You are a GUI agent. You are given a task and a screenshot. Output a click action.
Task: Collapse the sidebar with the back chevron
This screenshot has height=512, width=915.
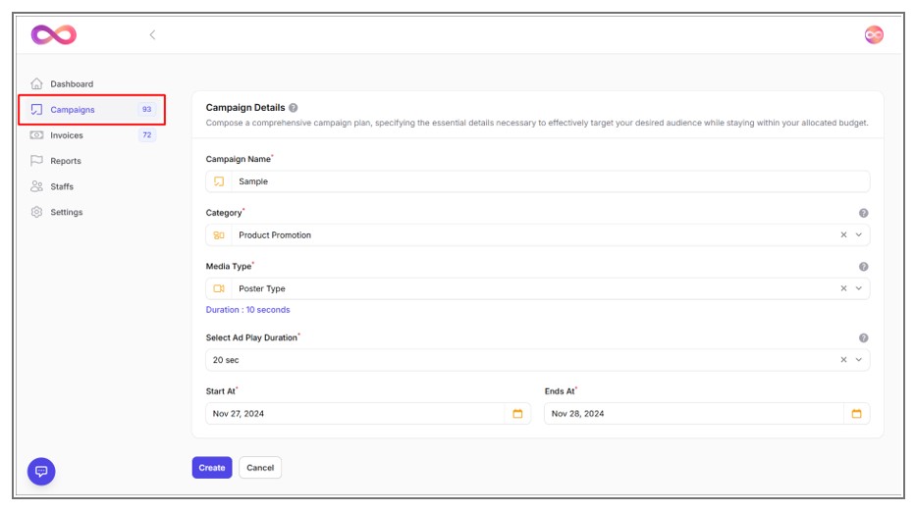tap(152, 35)
